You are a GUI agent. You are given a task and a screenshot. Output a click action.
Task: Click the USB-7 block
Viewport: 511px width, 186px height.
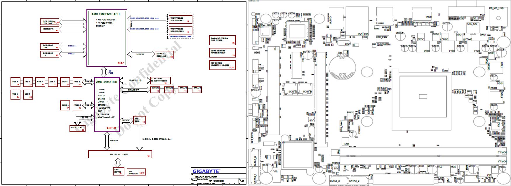pyautogui.click(x=28, y=95)
